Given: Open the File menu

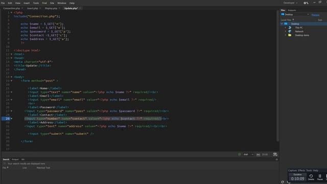Looking at the screenshot, I should [3, 3].
